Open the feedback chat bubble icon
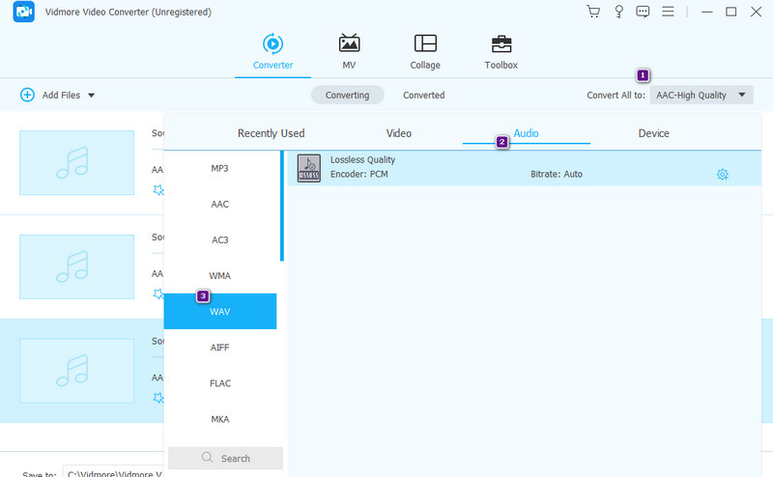This screenshot has height=477, width=773. pos(644,12)
